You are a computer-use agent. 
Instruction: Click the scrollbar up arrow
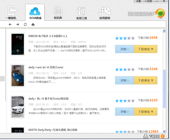tap(164, 31)
